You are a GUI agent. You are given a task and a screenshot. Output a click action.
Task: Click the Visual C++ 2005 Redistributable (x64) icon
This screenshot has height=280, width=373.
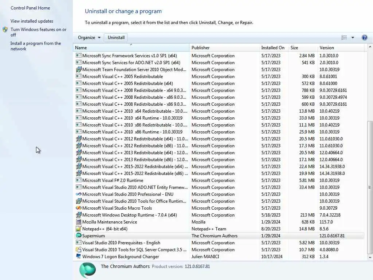[x=79, y=83]
